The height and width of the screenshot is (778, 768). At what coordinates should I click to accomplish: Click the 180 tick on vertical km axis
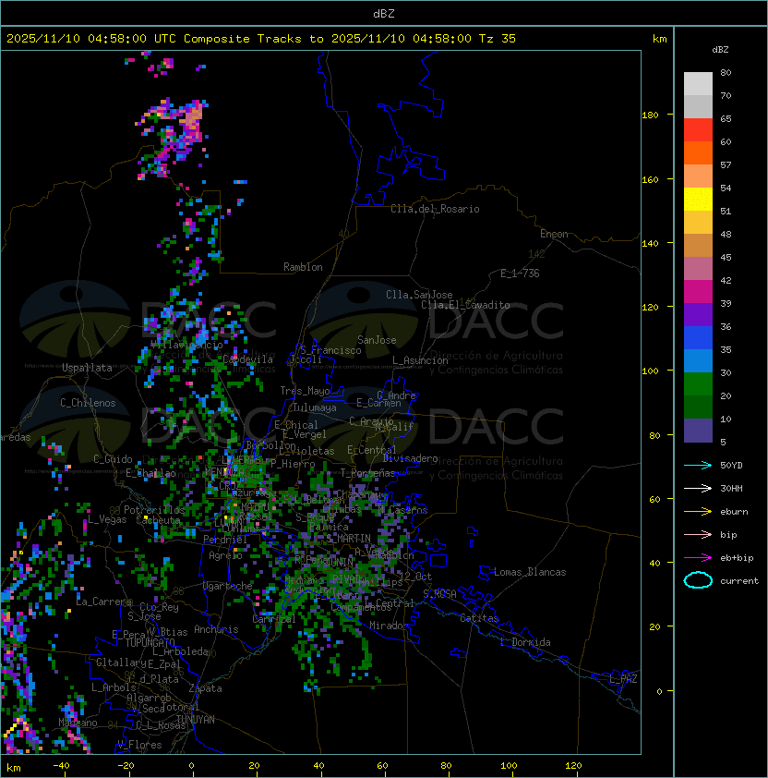pos(650,115)
